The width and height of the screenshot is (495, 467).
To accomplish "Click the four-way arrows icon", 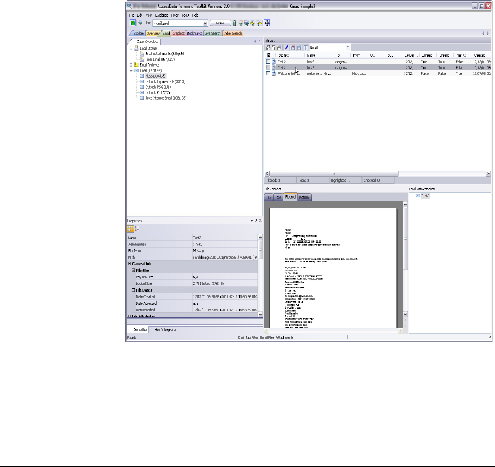I will (x=267, y=23).
